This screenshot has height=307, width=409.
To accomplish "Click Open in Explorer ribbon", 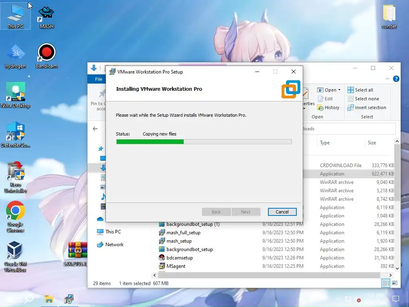I will [x=327, y=90].
